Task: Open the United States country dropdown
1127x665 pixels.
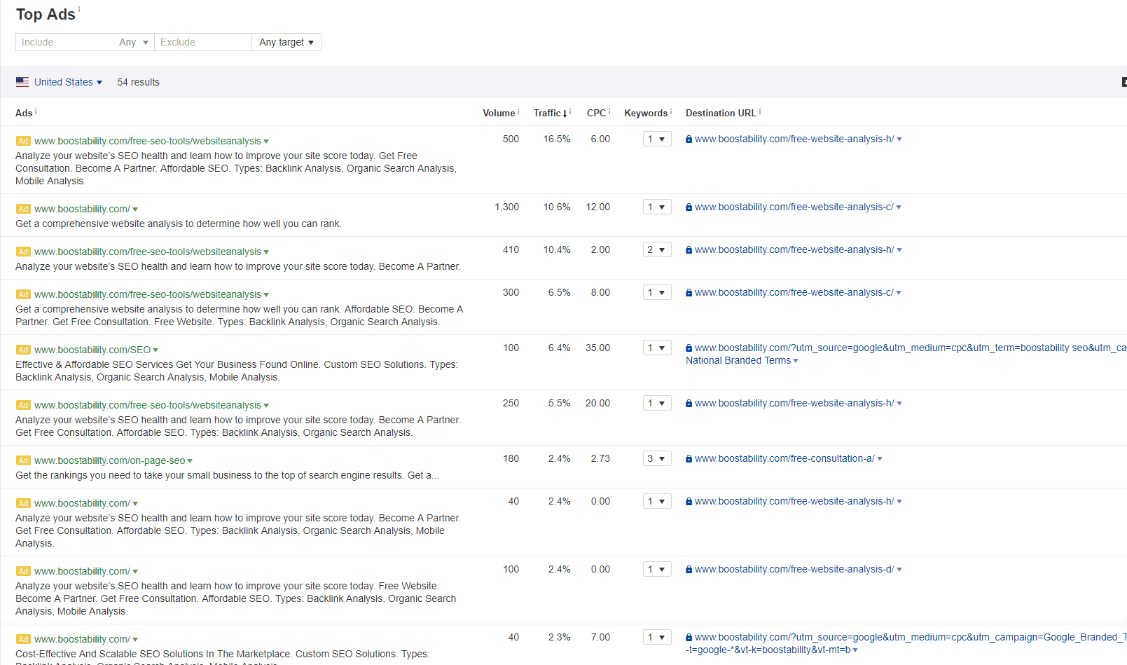Action: 100,82
